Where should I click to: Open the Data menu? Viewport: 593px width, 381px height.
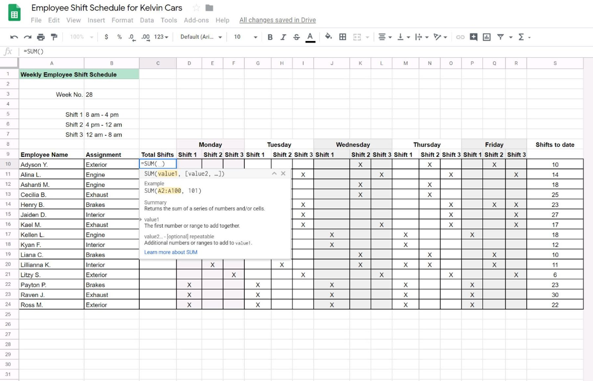pyautogui.click(x=147, y=20)
